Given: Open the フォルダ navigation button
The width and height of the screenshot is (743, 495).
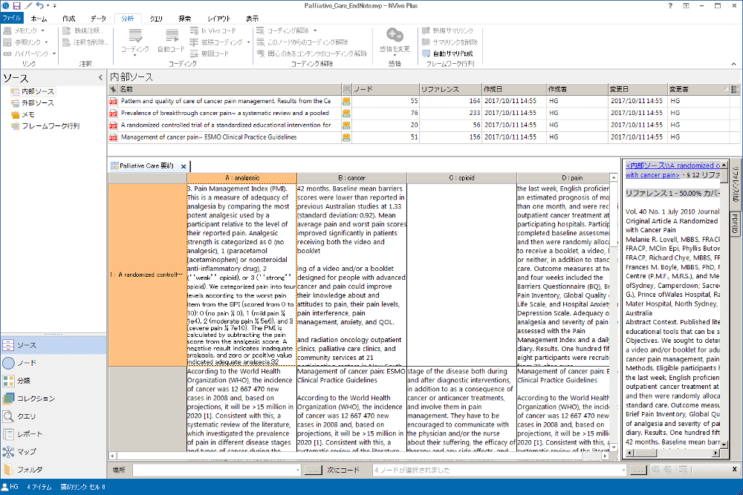Looking at the screenshot, I should click(30, 468).
